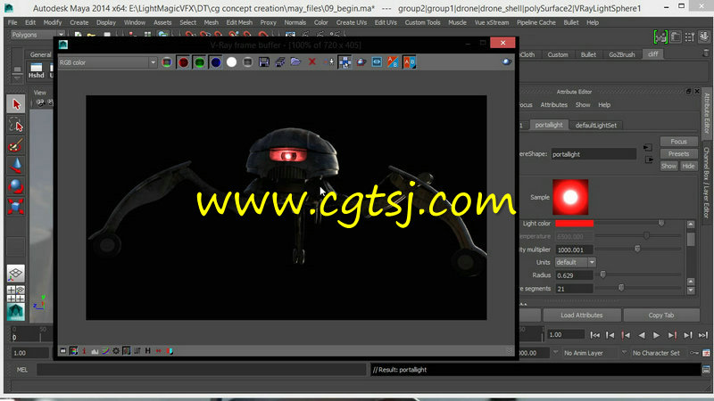Select the arrow Select tool
The width and height of the screenshot is (714, 401).
click(x=16, y=104)
